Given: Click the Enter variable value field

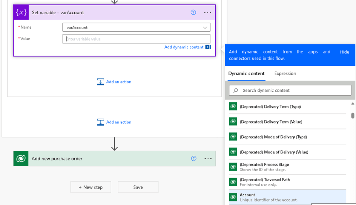Looking at the screenshot, I should [136, 39].
